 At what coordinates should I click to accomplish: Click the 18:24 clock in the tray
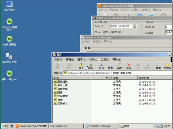(167, 126)
